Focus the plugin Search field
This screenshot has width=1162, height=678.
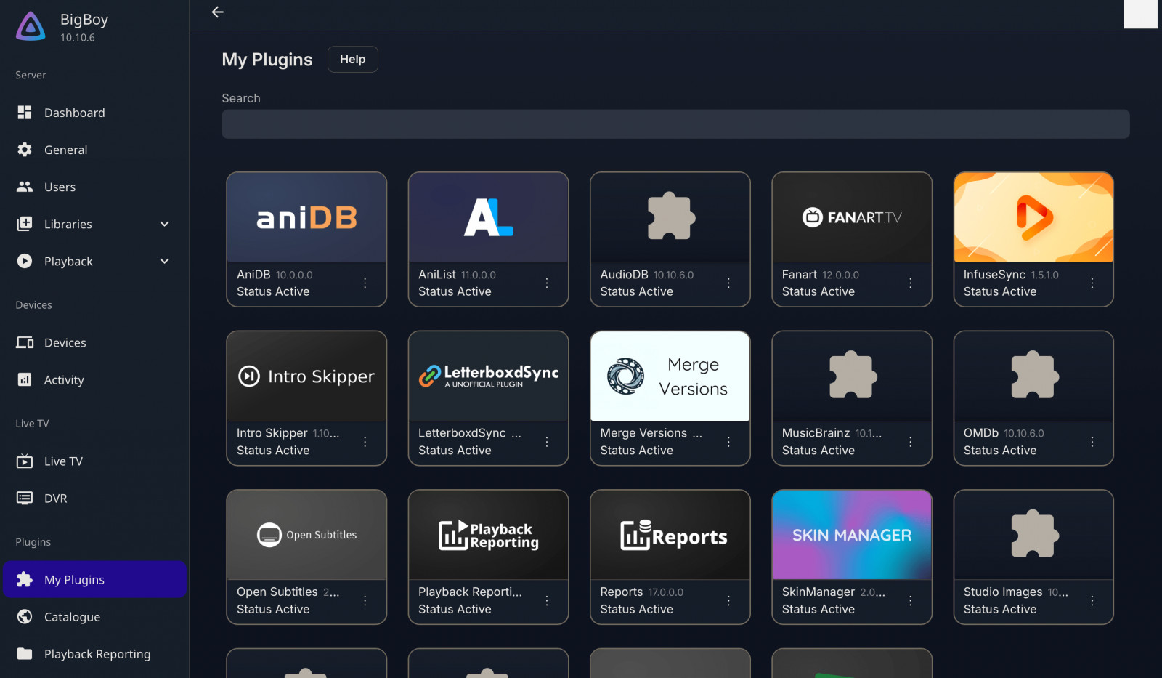pos(675,124)
